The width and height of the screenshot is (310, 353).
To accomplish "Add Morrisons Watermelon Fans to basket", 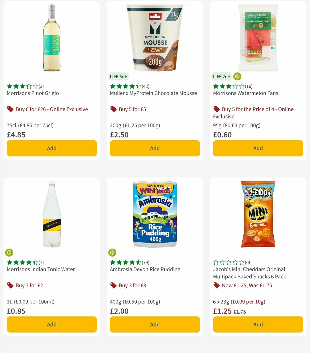I will (258, 148).
